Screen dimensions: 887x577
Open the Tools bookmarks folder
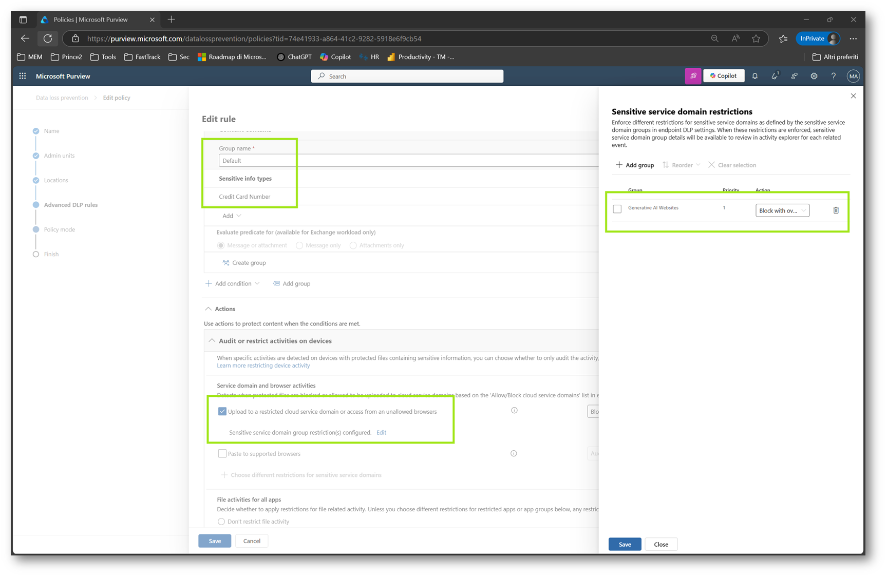click(x=103, y=57)
